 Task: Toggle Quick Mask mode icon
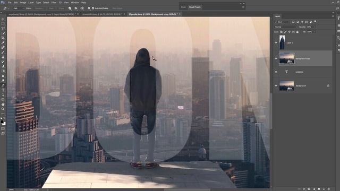[3, 128]
